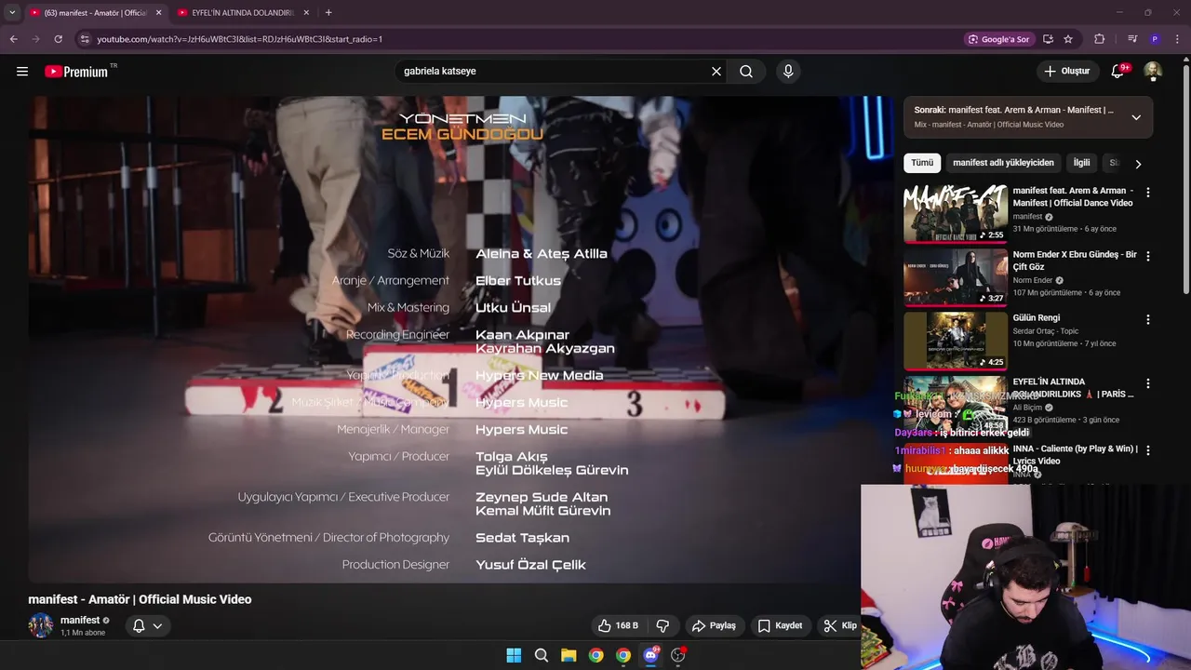Image resolution: width=1191 pixels, height=670 pixels.
Task: Open subscription options chevron next to bell
Action: coord(157,625)
